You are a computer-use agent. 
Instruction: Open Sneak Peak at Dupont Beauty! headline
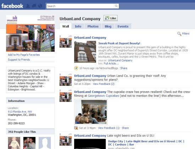tap(119, 43)
